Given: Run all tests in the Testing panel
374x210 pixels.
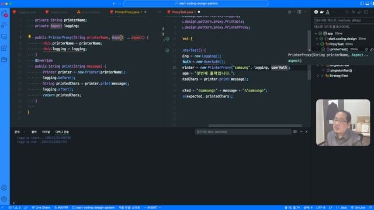Looking at the screenshot, I should pos(353,12).
